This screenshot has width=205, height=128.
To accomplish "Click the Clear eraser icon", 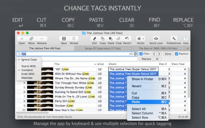I will pos(119,39).
